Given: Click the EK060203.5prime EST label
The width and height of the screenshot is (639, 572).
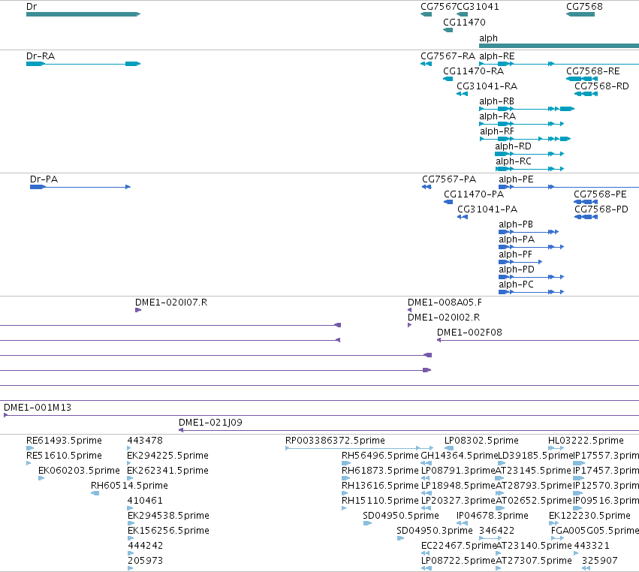Looking at the screenshot, I should [79, 470].
